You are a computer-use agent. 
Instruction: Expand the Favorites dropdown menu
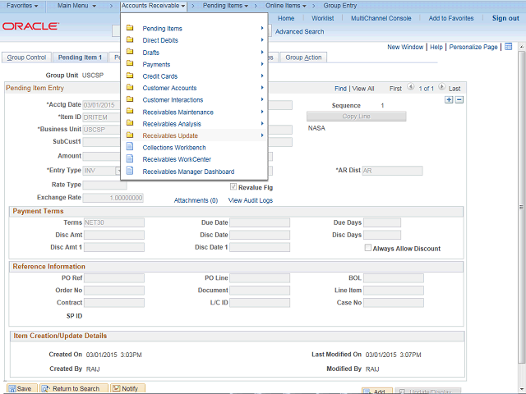(x=22, y=6)
